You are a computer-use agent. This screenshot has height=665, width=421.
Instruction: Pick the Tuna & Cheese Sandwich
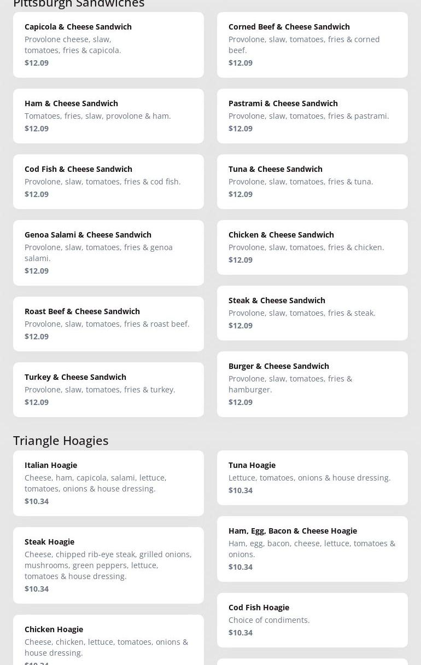pyautogui.click(x=312, y=181)
